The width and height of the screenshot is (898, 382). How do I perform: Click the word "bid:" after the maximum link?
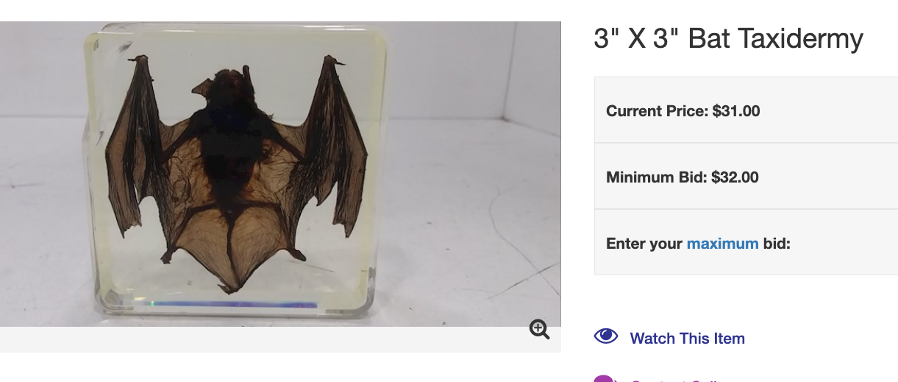click(x=777, y=244)
